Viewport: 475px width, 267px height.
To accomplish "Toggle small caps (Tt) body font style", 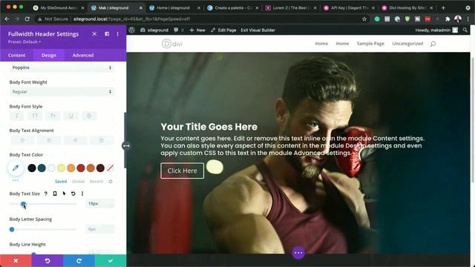I will click(x=53, y=116).
